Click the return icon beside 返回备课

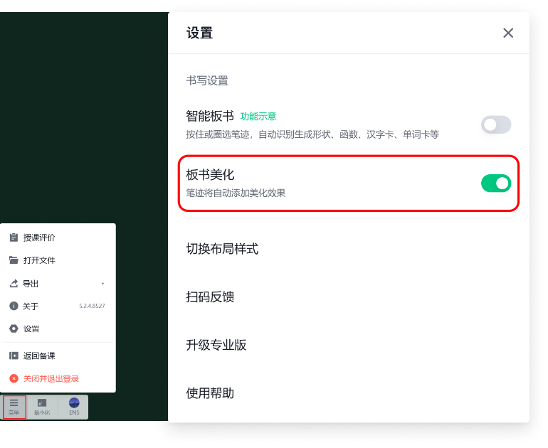coord(14,356)
